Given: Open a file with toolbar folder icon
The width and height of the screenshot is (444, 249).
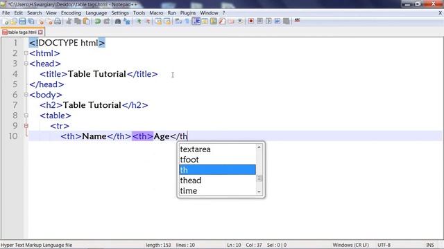Looking at the screenshot, I should pos(14,21).
